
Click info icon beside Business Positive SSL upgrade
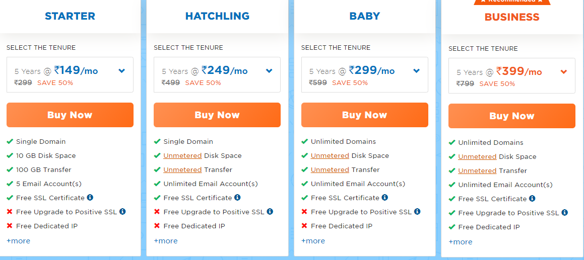point(565,213)
